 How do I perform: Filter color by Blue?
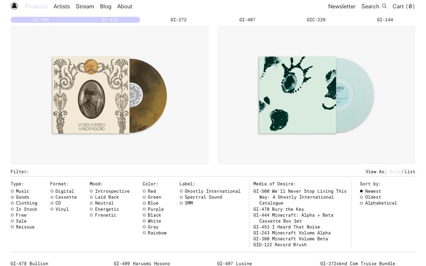coord(151,203)
